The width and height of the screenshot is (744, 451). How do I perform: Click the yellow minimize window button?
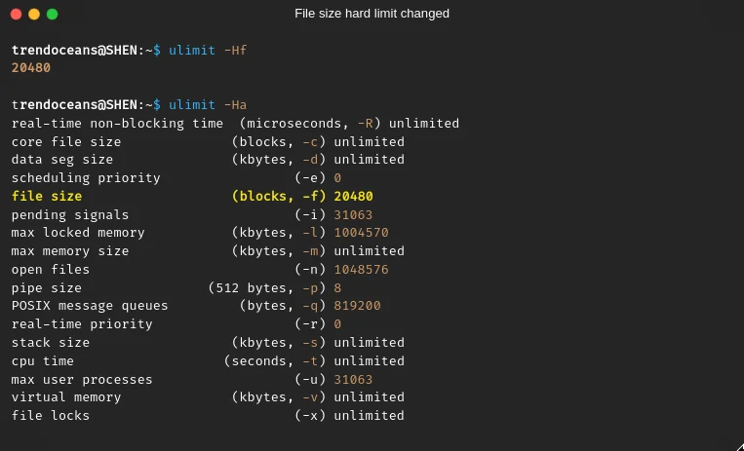pyautogui.click(x=33, y=14)
